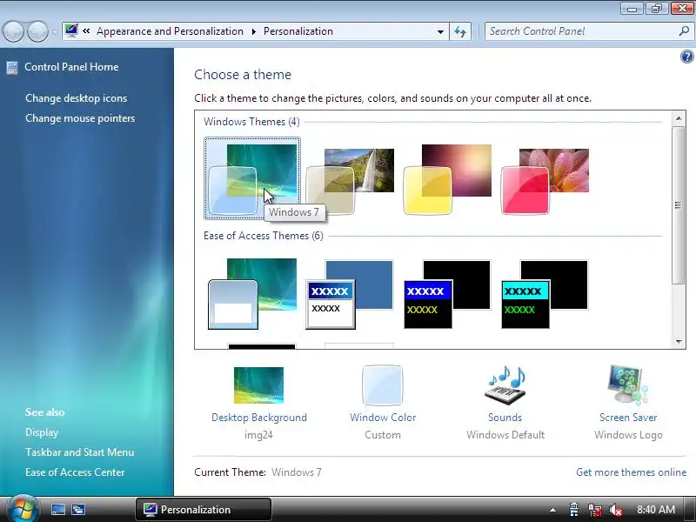The height and width of the screenshot is (522, 696).
Task: Choose the waterfall landscape theme
Action: 350,181
